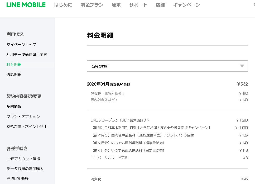Open the 当月の最新 month dropdown
Image resolution: width=255 pixels, height=184 pixels.
[x=167, y=66]
